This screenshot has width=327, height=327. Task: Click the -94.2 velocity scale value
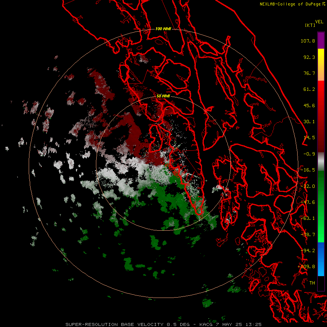coord(308,251)
